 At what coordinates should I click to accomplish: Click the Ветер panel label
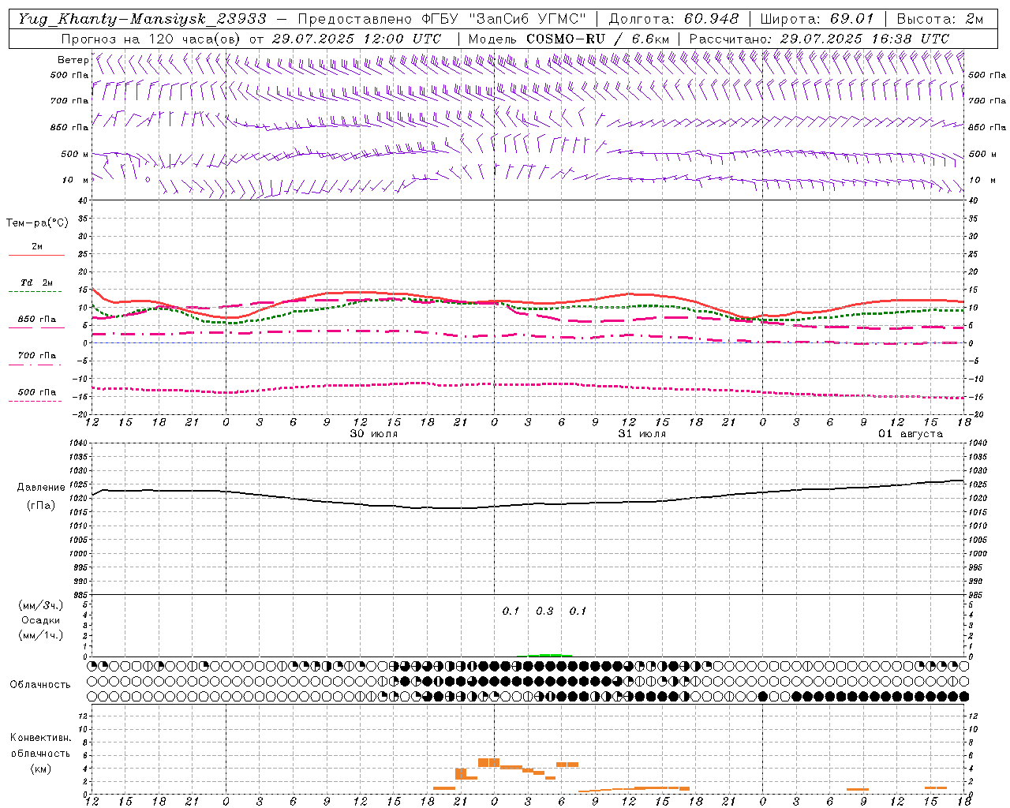point(73,60)
